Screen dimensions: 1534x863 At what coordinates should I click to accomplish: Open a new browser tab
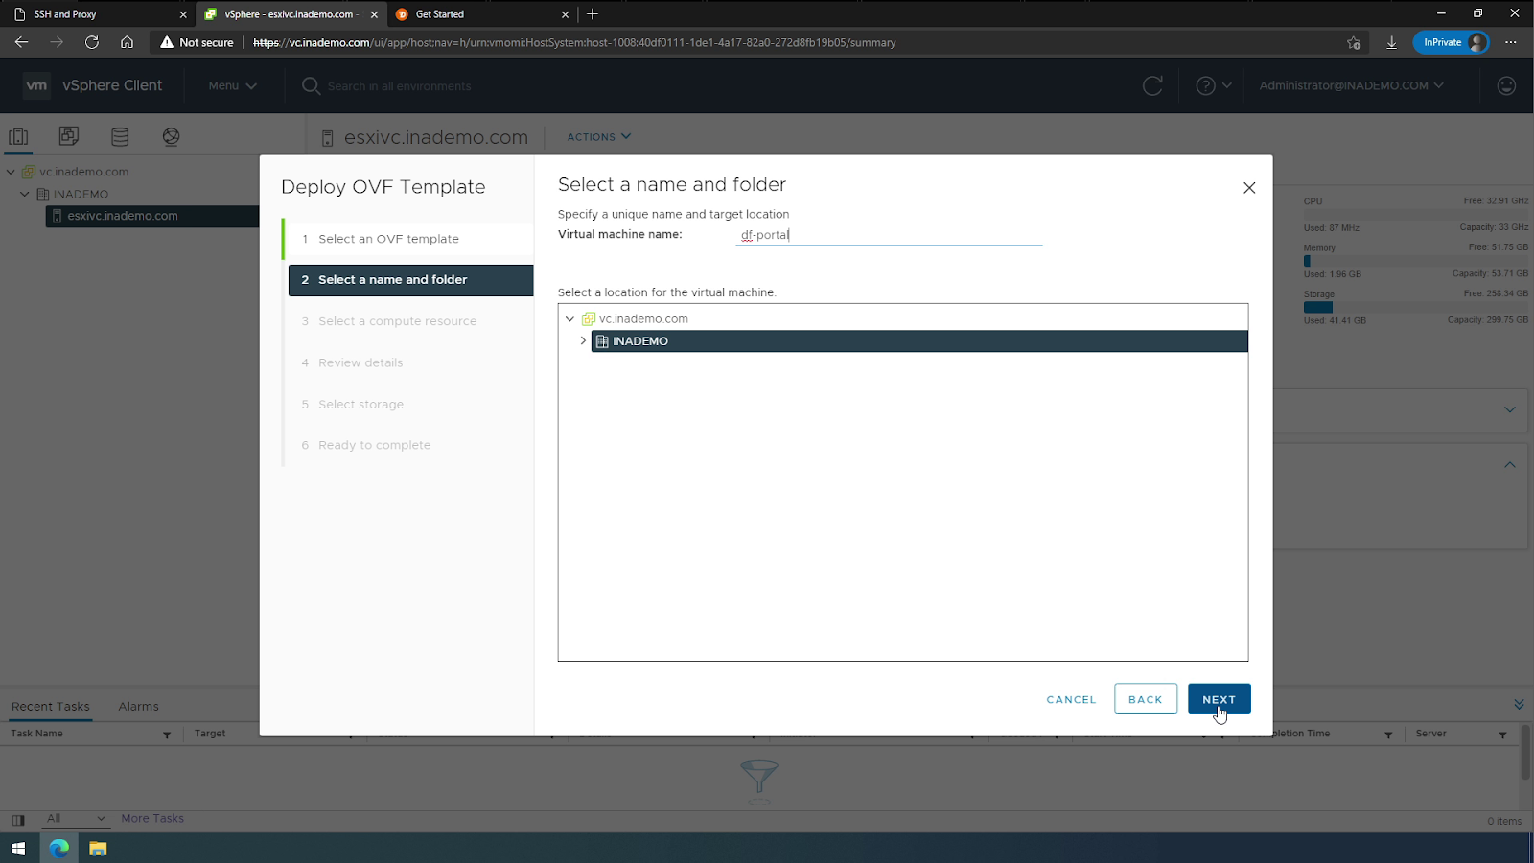[593, 13]
